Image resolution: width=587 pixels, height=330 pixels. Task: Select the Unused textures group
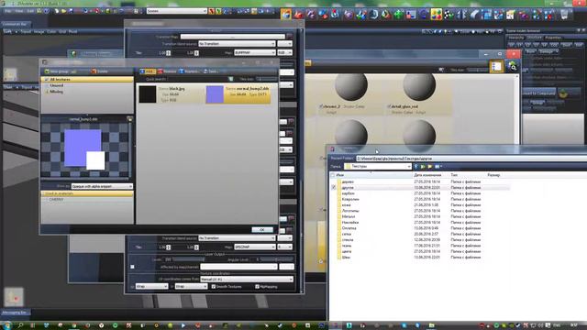(x=57, y=85)
